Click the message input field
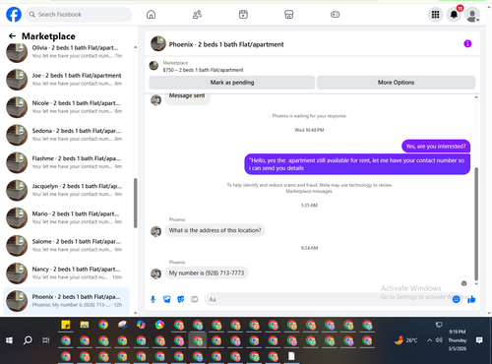Screen dimensions: 492x364 [328, 299]
